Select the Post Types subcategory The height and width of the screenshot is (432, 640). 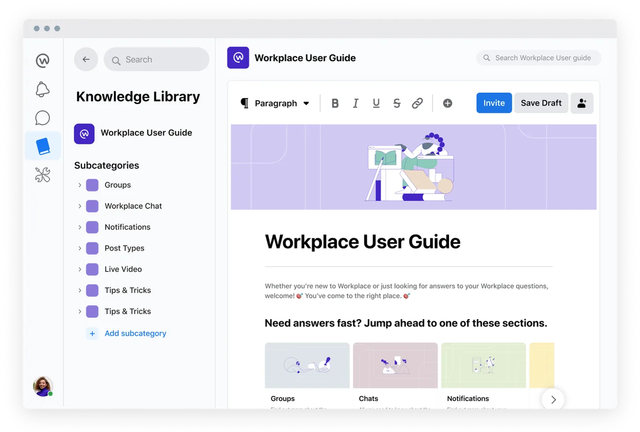tap(124, 248)
